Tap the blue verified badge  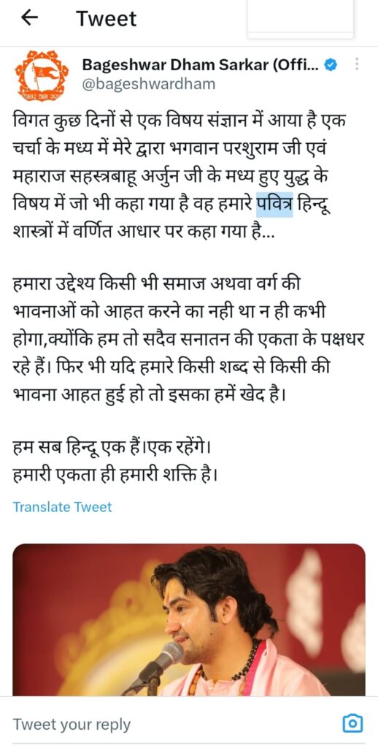coord(331,65)
